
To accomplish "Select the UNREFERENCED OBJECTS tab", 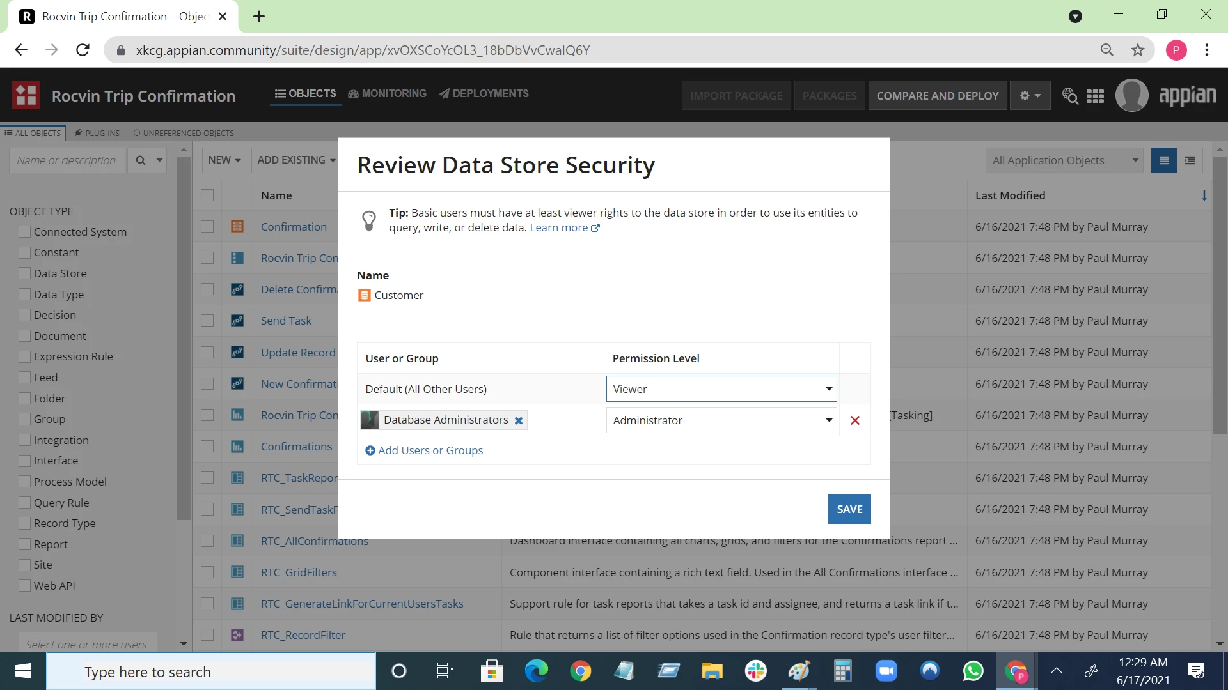I will pos(184,133).
